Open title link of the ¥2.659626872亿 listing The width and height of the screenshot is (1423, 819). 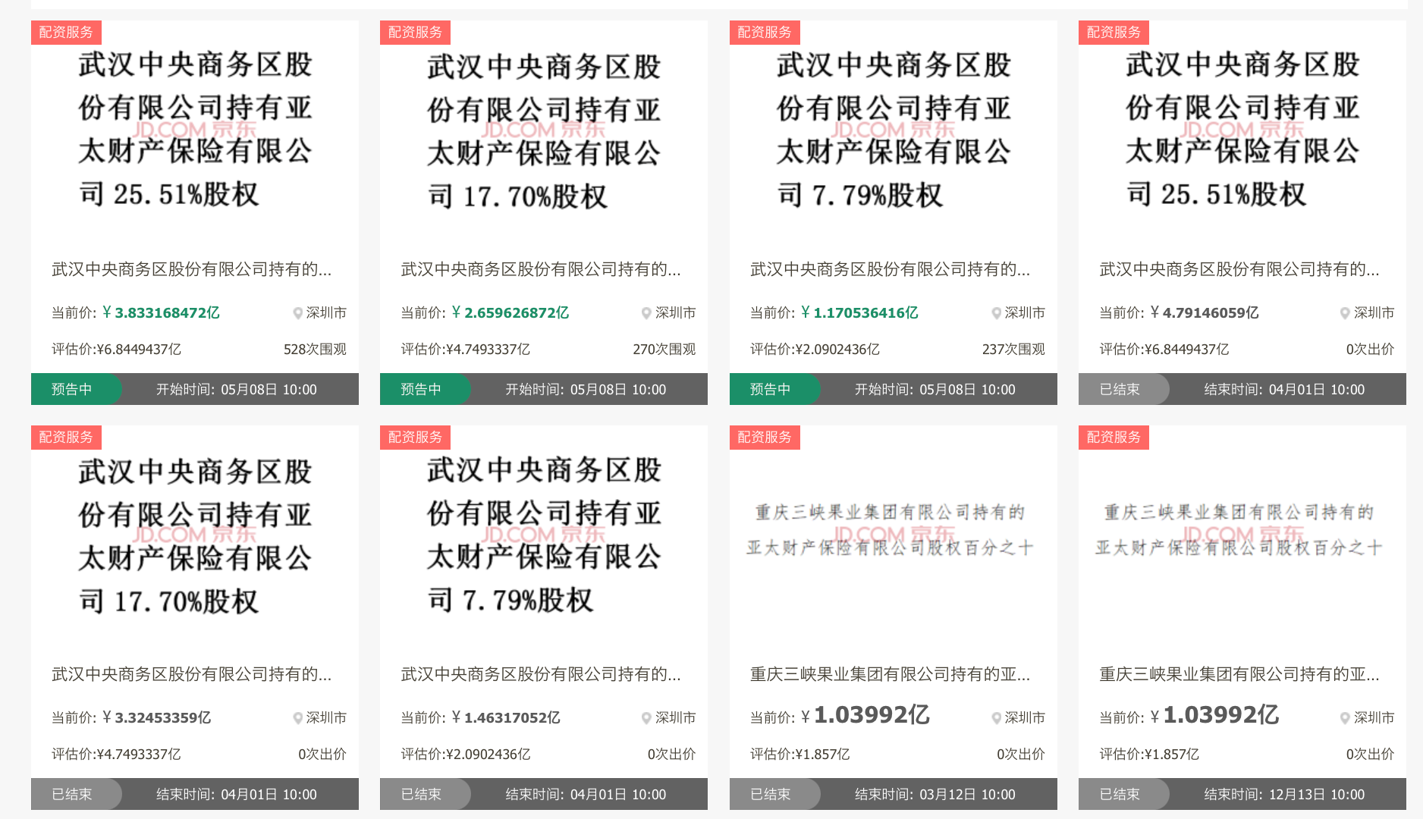pos(541,269)
